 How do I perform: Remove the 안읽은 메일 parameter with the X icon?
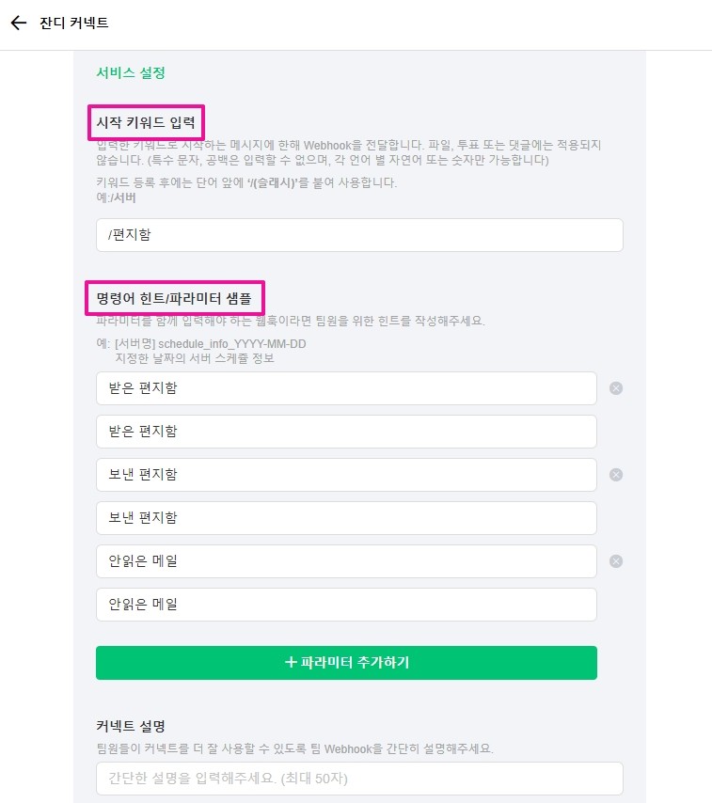[616, 561]
